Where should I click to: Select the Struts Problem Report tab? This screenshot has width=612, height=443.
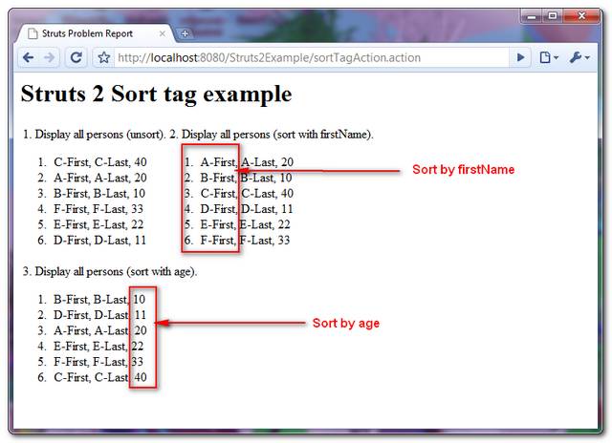[96, 33]
